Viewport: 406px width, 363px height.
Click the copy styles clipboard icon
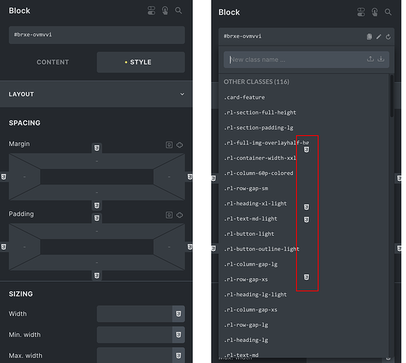coord(369,36)
